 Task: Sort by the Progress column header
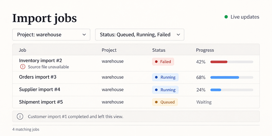[205, 50]
